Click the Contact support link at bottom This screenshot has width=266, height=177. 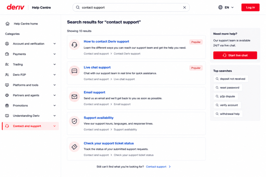click(156, 167)
